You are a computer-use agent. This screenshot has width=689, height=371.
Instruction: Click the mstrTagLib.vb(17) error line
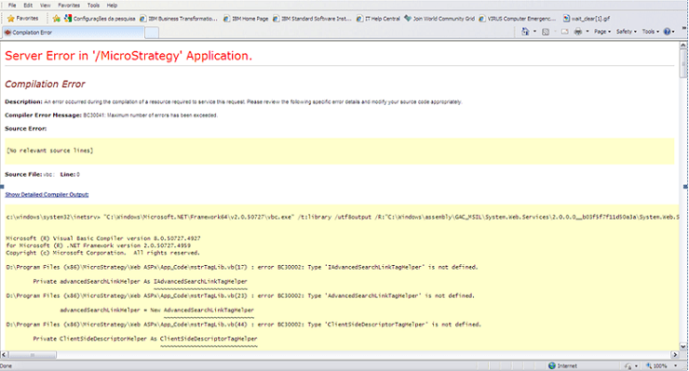click(242, 267)
